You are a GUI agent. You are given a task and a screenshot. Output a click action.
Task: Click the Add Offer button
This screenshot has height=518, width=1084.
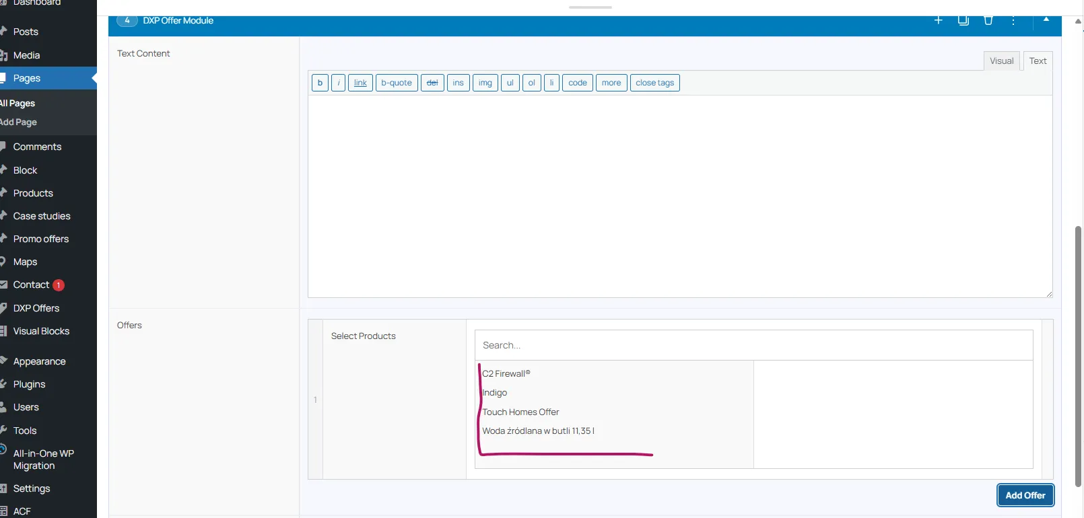(1025, 495)
